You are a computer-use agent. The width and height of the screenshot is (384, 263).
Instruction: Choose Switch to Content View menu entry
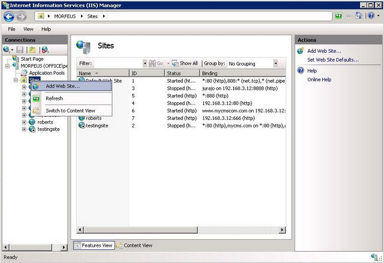coord(72,110)
